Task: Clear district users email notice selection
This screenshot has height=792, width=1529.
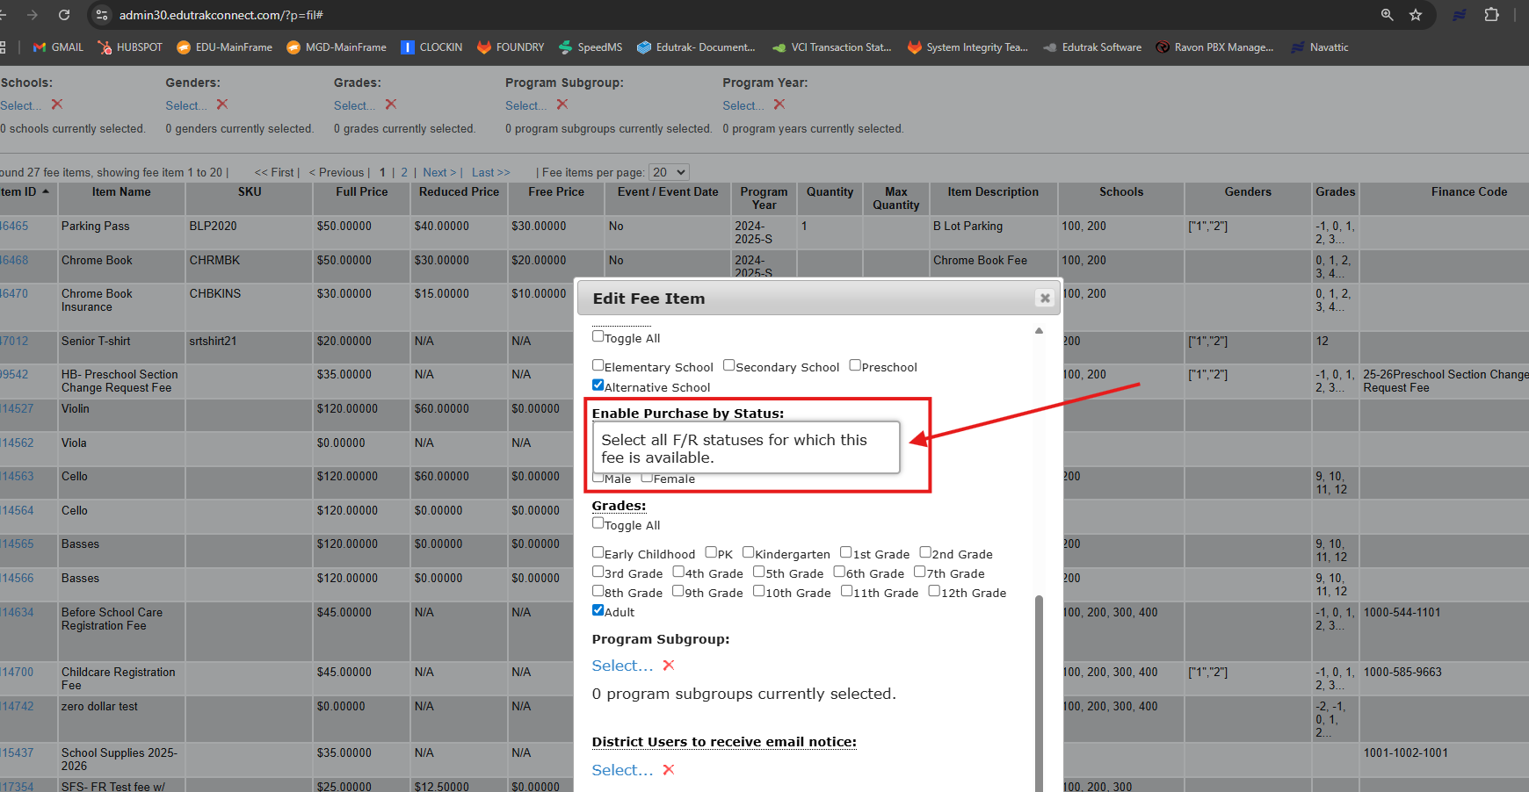Action: tap(669, 770)
